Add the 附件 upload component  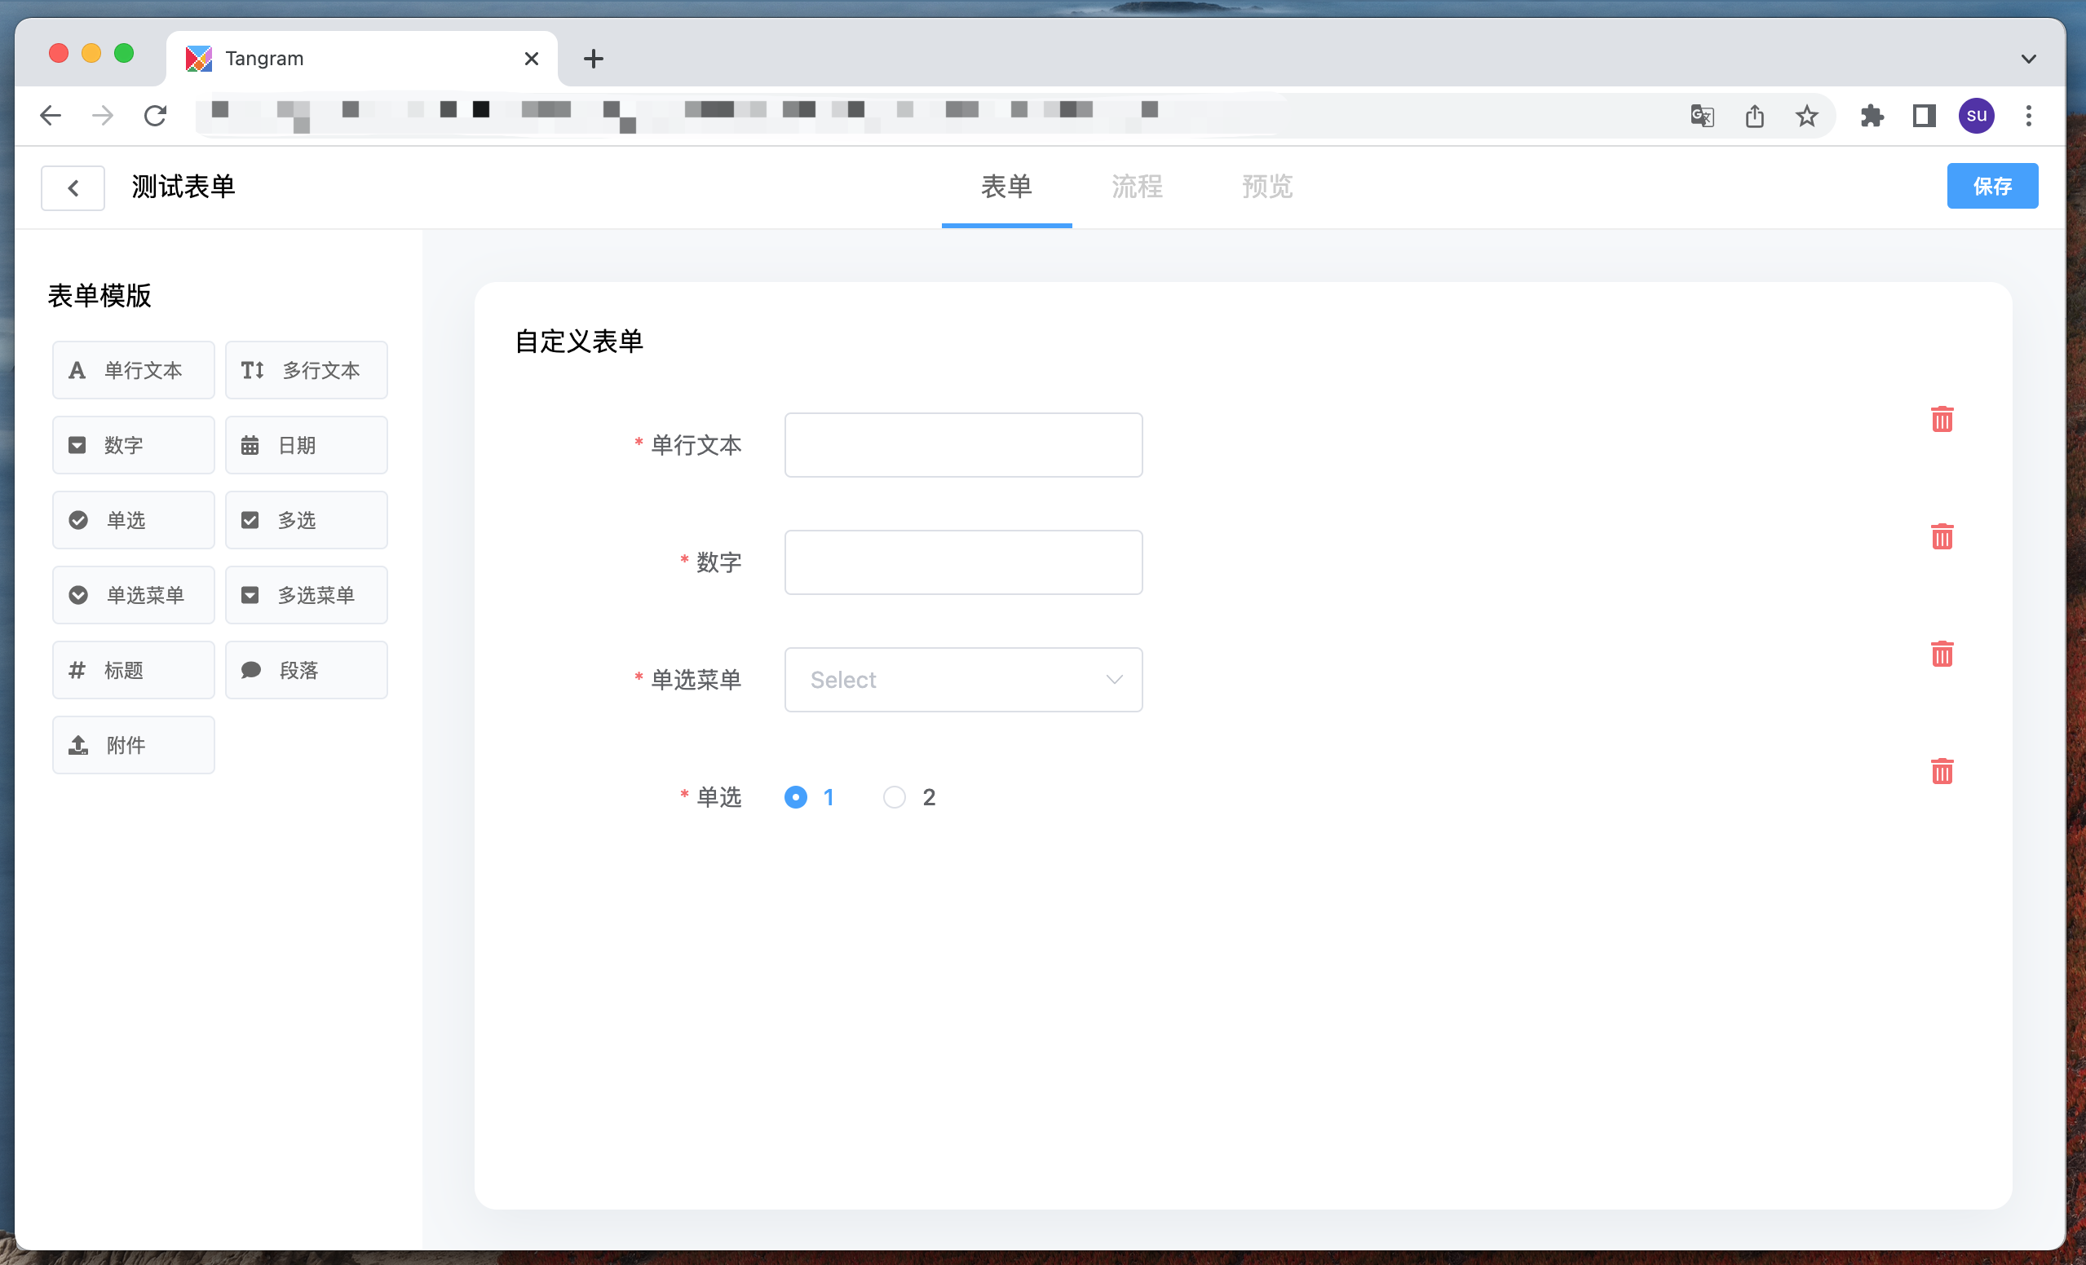tap(133, 745)
